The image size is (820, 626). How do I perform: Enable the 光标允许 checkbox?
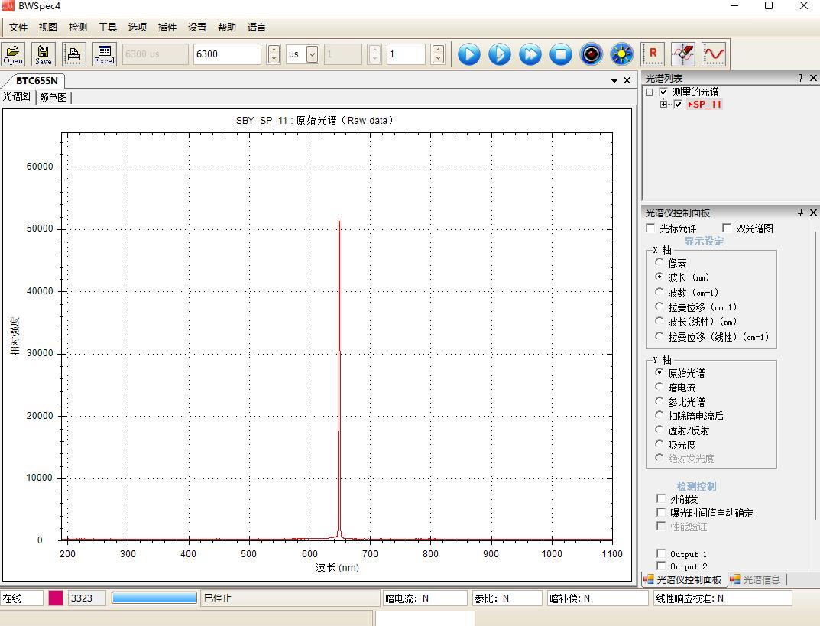click(651, 229)
